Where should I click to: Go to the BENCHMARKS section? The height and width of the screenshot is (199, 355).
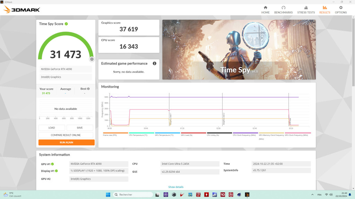[283, 10]
